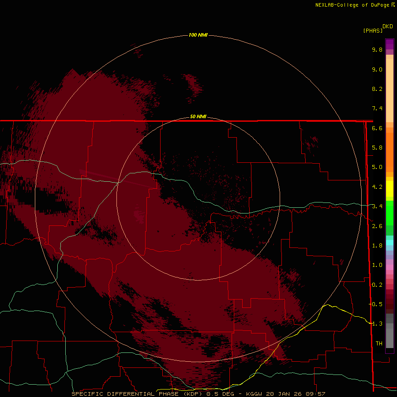This screenshot has width=397, height=397.
Task: Click the -0.5 scale value
Action: coord(375,304)
